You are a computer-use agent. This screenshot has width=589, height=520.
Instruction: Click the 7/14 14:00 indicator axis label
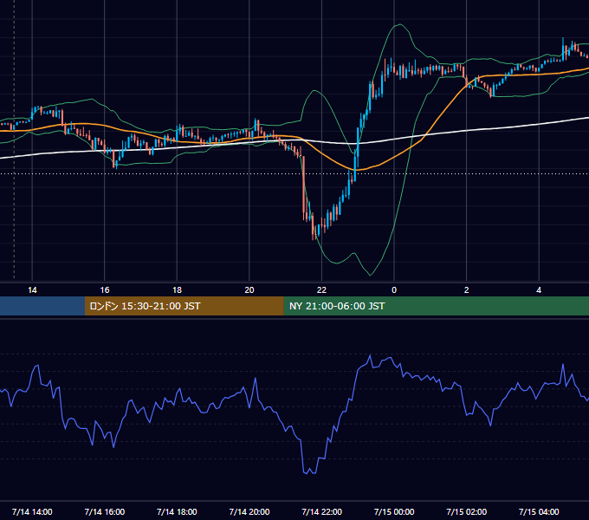click(32, 511)
